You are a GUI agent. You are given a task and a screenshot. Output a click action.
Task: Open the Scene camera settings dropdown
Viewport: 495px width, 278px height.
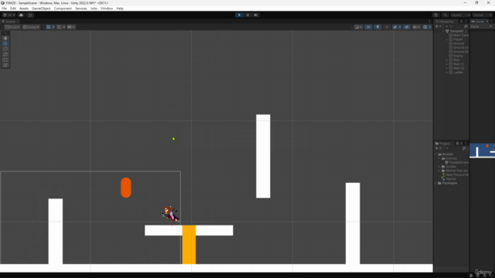pyautogui.click(x=416, y=27)
